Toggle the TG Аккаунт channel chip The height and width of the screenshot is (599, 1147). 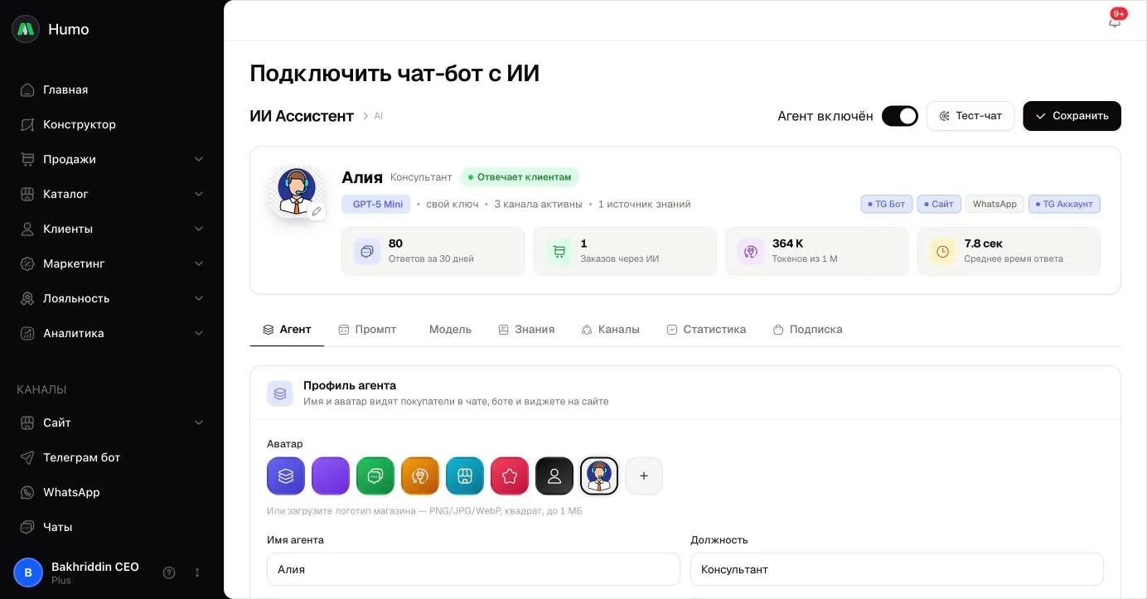[1064, 204]
